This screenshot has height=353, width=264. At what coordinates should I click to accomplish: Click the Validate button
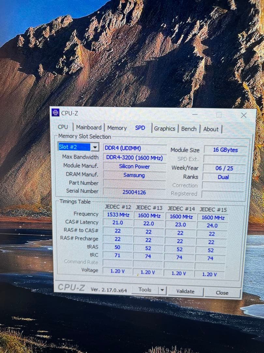186,291
